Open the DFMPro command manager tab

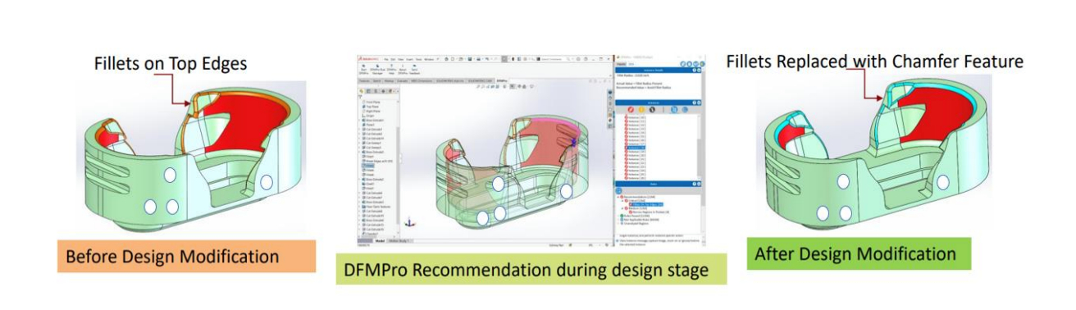coord(501,80)
